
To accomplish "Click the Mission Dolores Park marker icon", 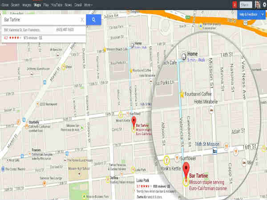I will point(84,196).
